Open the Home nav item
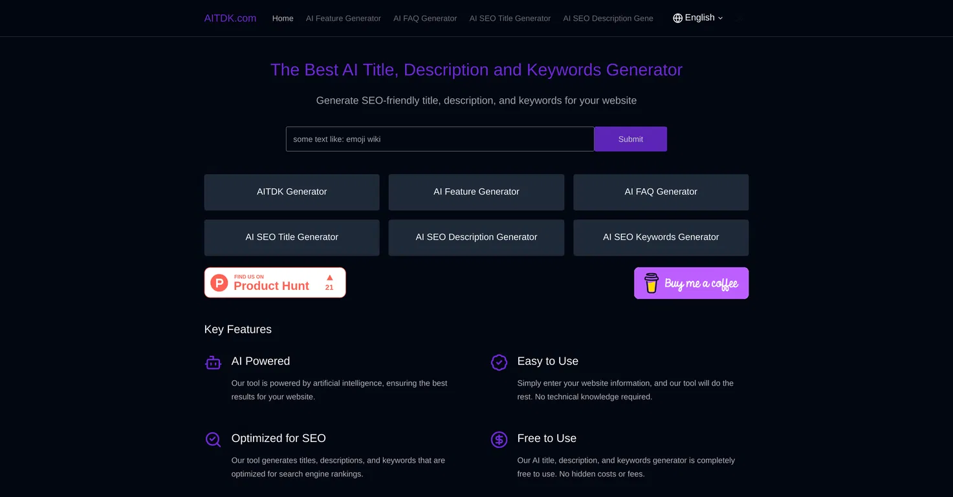This screenshot has height=497, width=953. point(283,18)
